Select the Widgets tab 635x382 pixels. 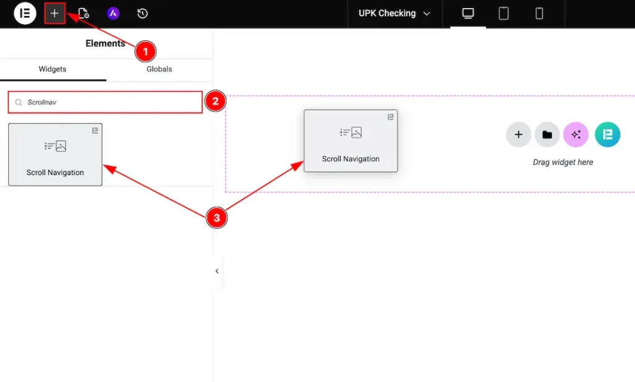(53, 69)
